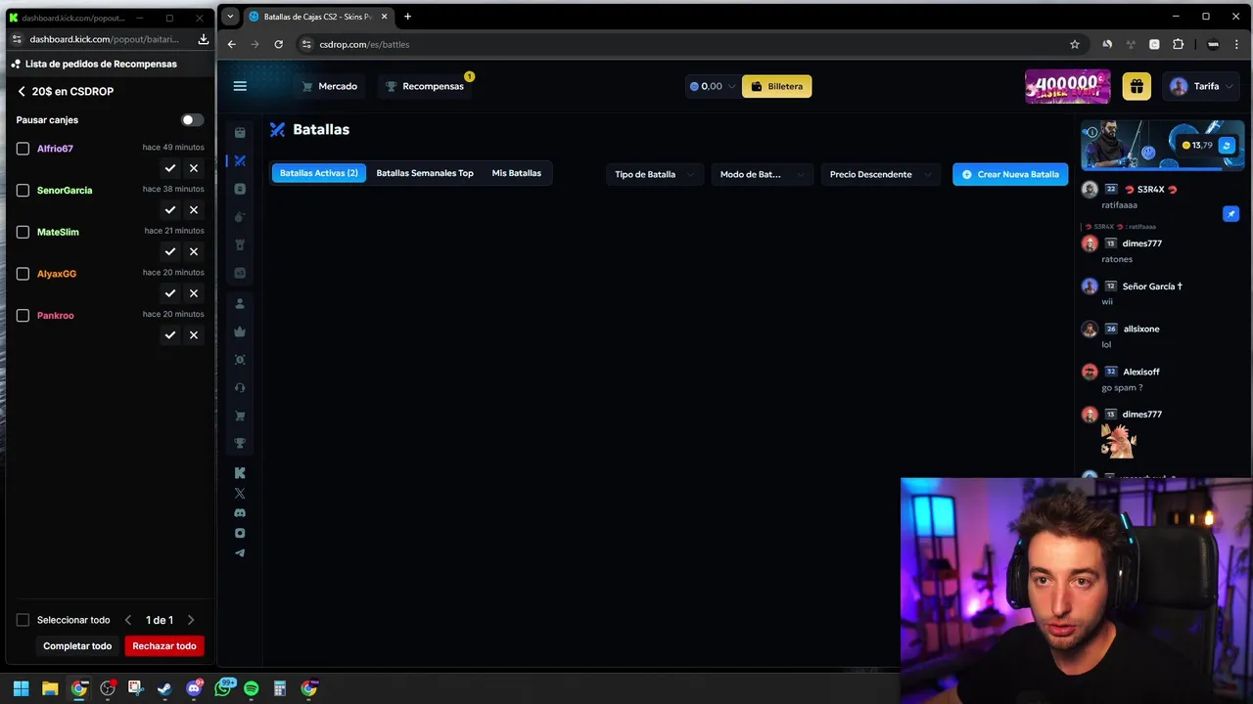Open Steam from the taskbar
This screenshot has width=1253, height=704.
pos(164,688)
